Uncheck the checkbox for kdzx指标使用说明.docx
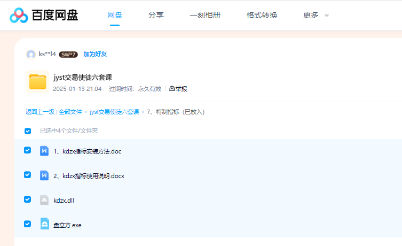 (27, 175)
